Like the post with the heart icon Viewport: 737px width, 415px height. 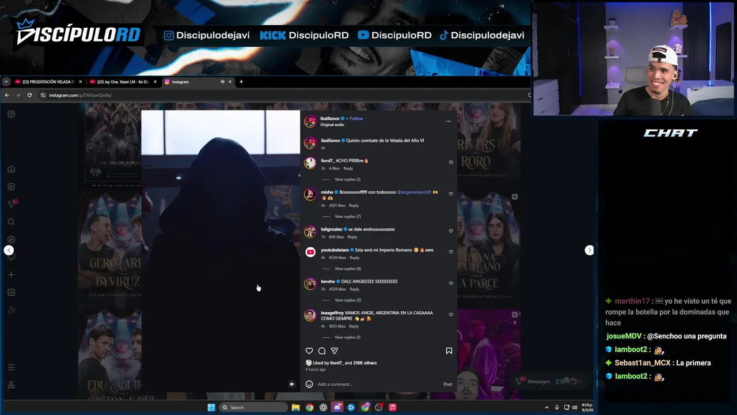[x=309, y=350]
